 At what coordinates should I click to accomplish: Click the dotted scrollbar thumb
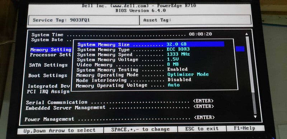[x=254, y=103]
